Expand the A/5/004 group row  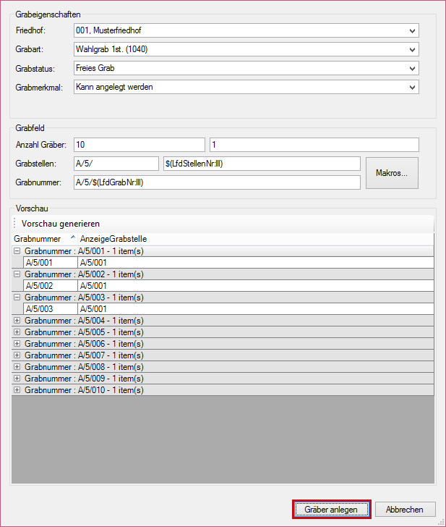pyautogui.click(x=17, y=321)
